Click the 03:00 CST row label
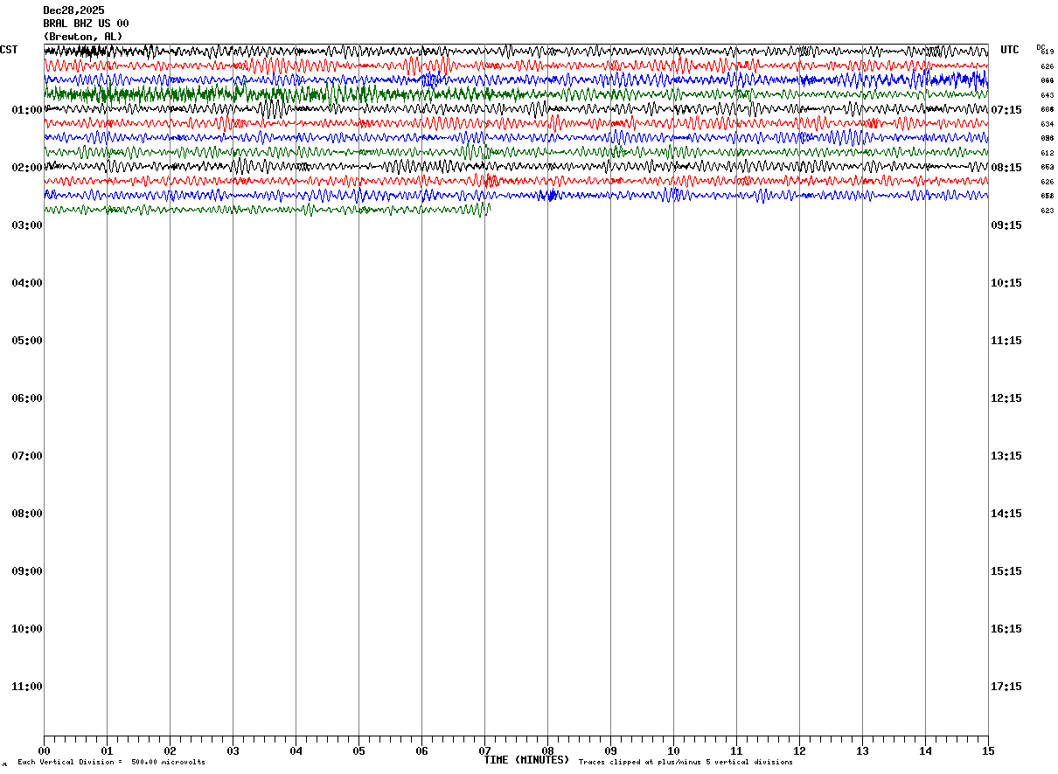Screen dimensions: 1058x774 coord(27,225)
